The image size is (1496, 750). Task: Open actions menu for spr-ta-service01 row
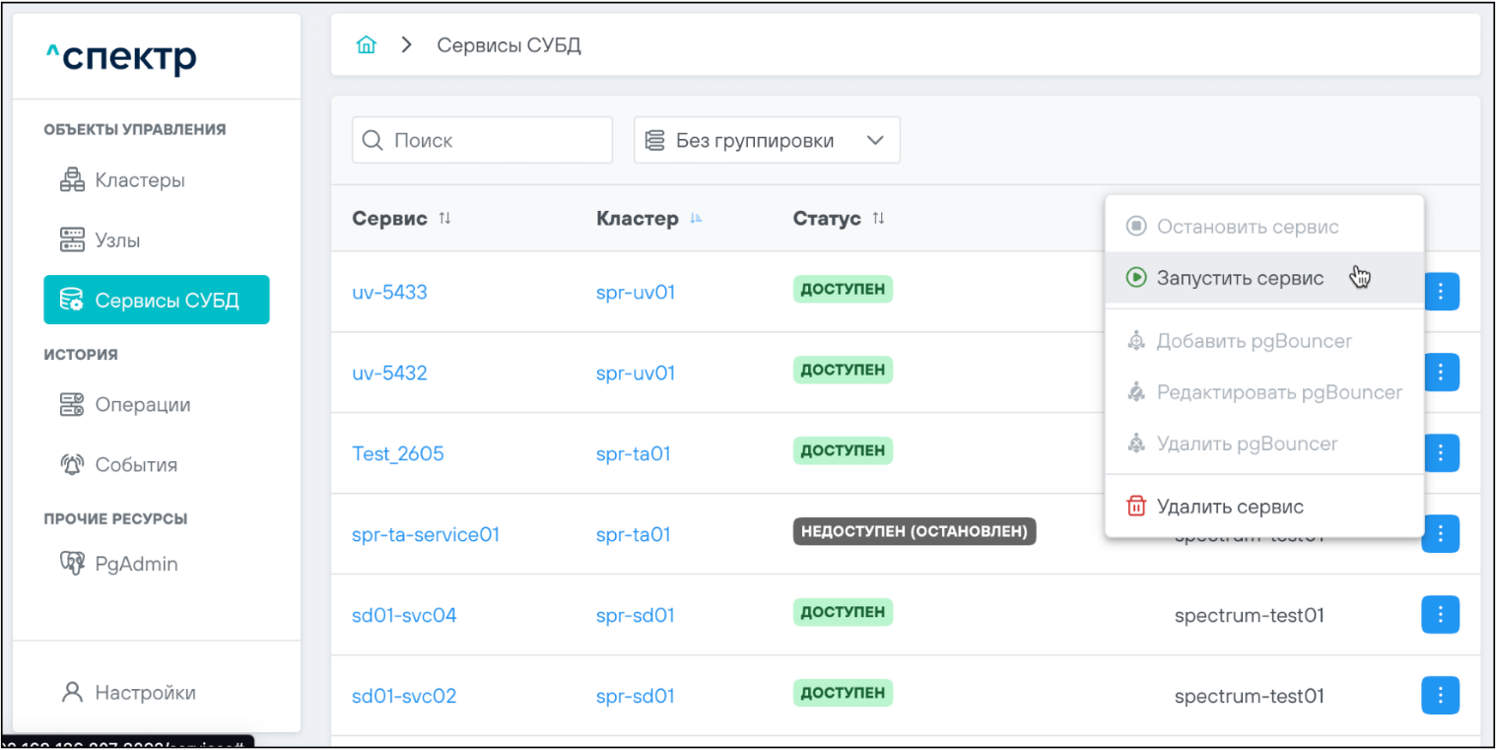pos(1440,534)
